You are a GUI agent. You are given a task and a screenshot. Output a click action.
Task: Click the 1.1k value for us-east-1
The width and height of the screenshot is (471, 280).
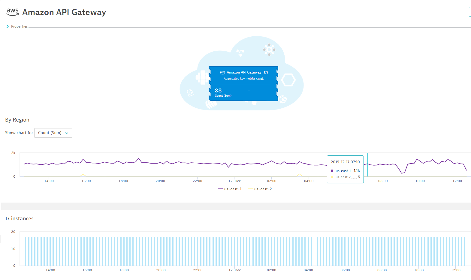pyautogui.click(x=357, y=171)
